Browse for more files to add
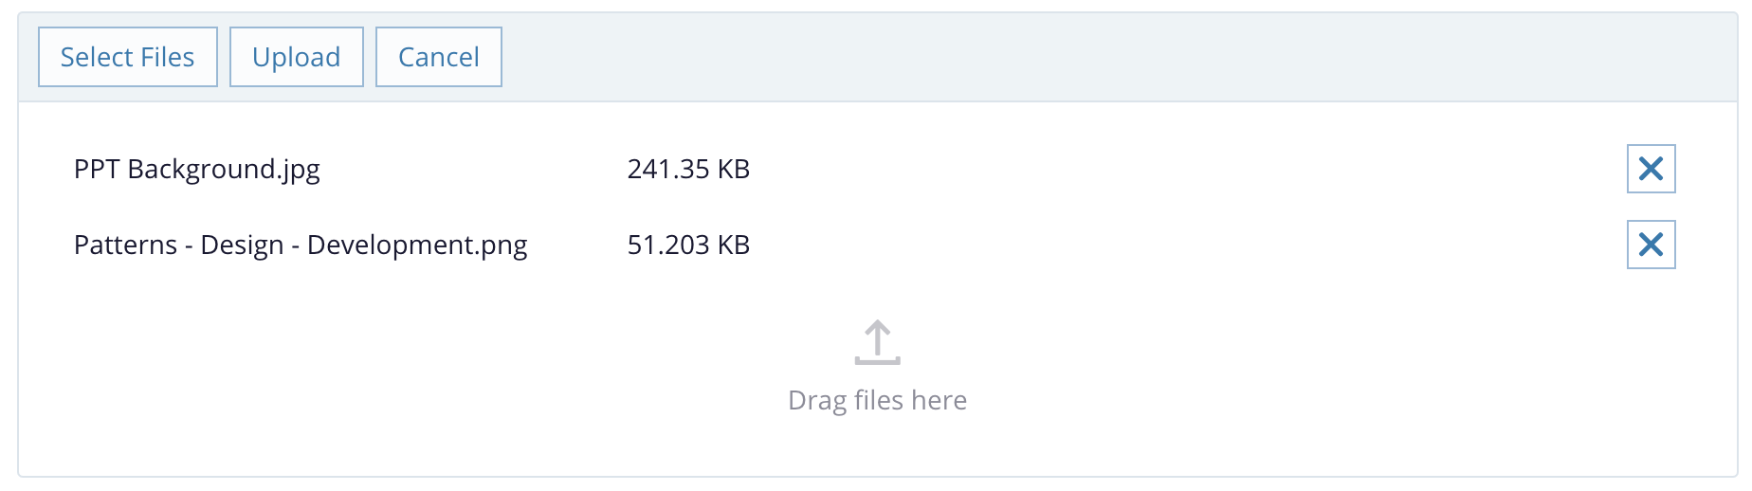Screen dimensions: 1752x491 [x=128, y=57]
